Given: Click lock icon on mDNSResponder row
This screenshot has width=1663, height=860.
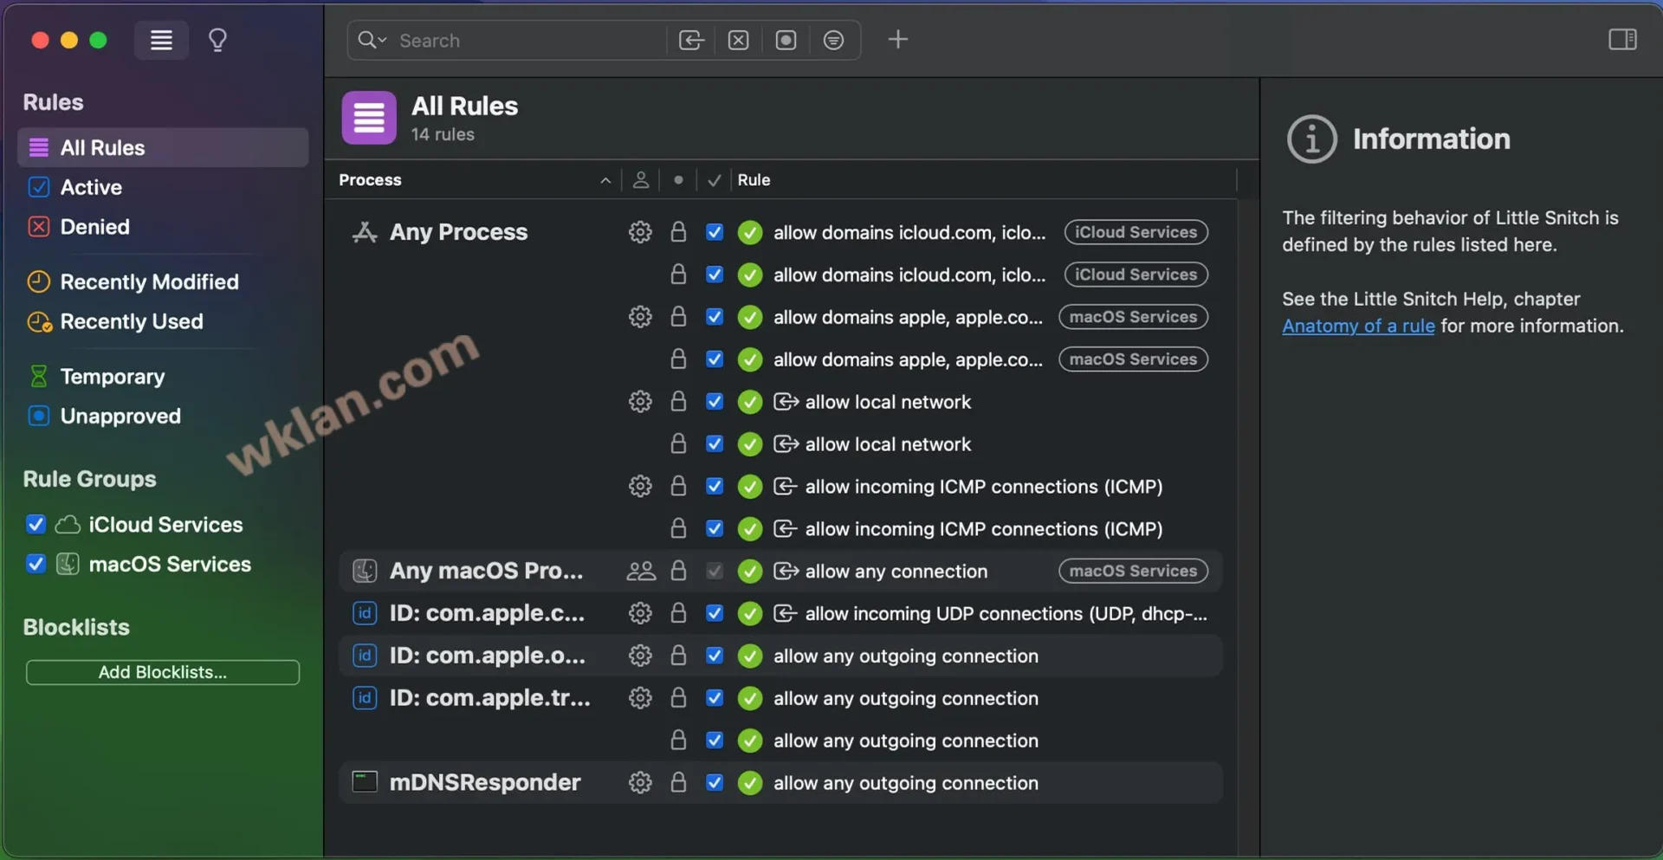Looking at the screenshot, I should click(678, 781).
